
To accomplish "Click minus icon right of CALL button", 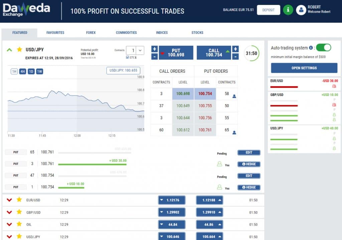I will [x=235, y=57].
